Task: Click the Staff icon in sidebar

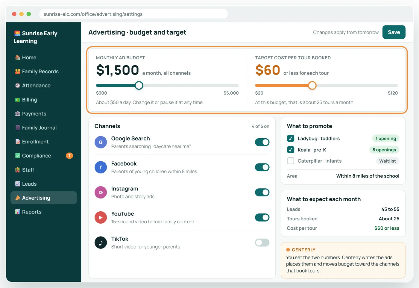Action: pyautogui.click(x=18, y=170)
